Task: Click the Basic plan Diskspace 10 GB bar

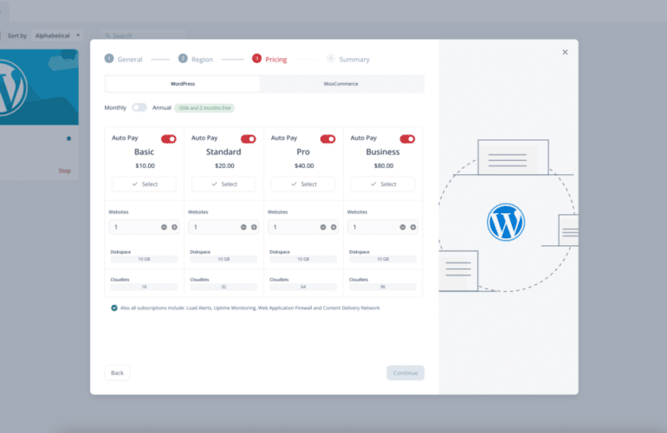Action: [x=144, y=259]
